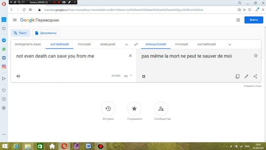Viewport: 266px width, 150px height.
Task: Go back in browser history
Action: [x=12, y=10]
